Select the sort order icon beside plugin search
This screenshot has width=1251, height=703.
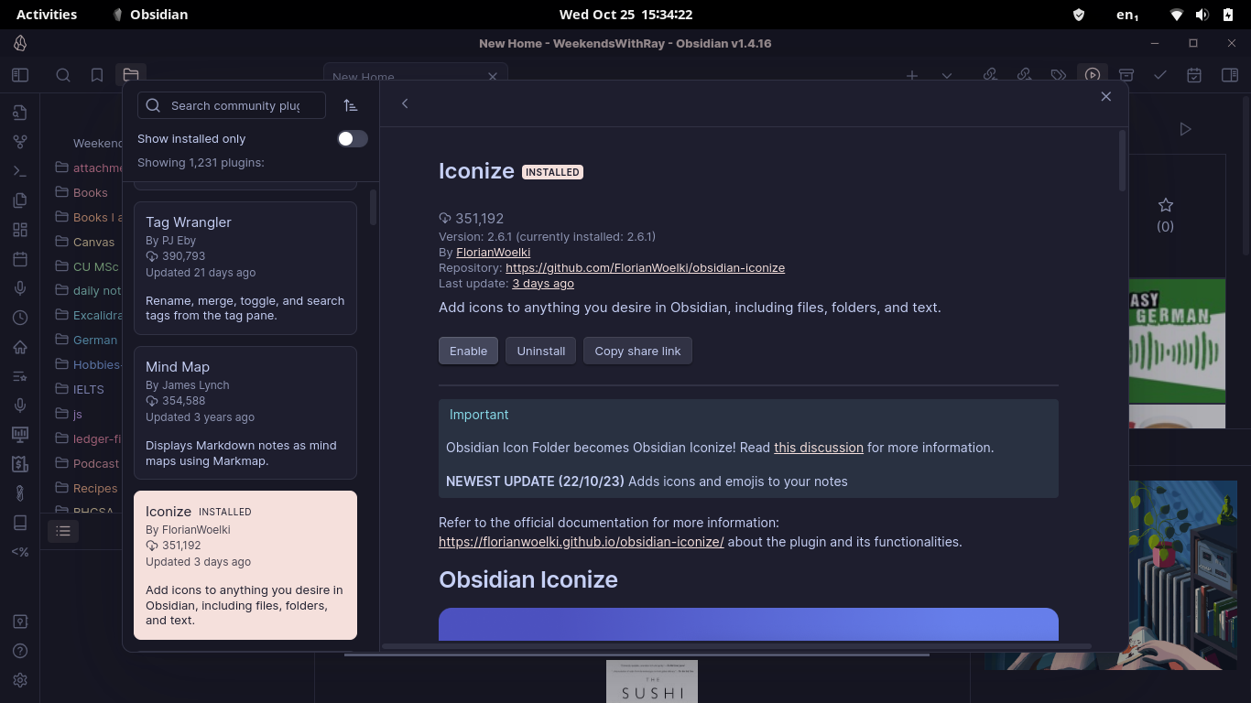[351, 105]
